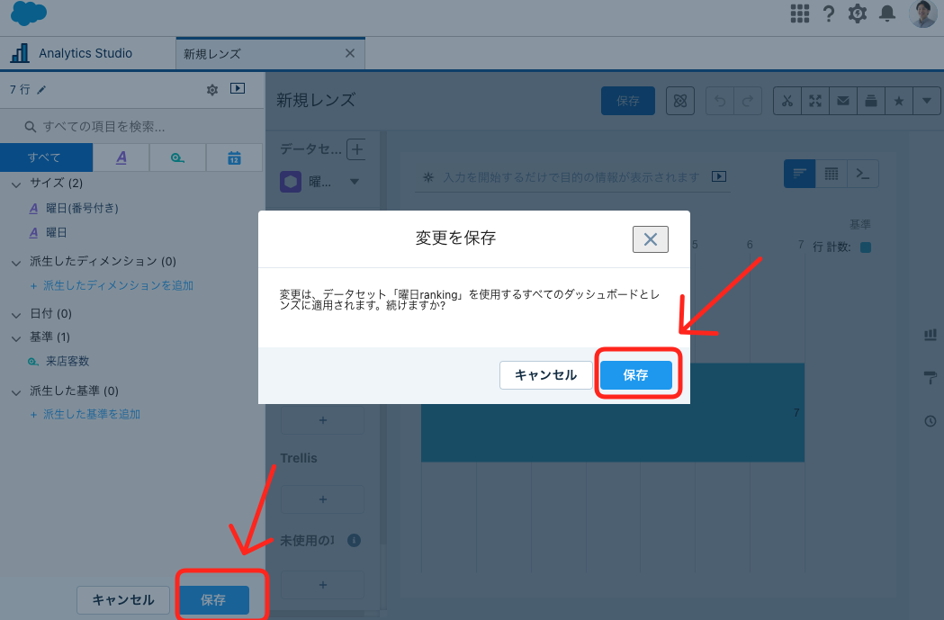Select the dimension (A) filter tab
Viewport: 944px width, 620px height.
121,157
